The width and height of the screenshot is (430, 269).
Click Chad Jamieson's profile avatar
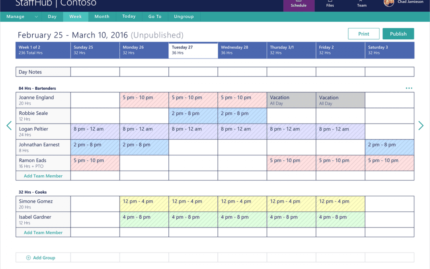point(389,3)
